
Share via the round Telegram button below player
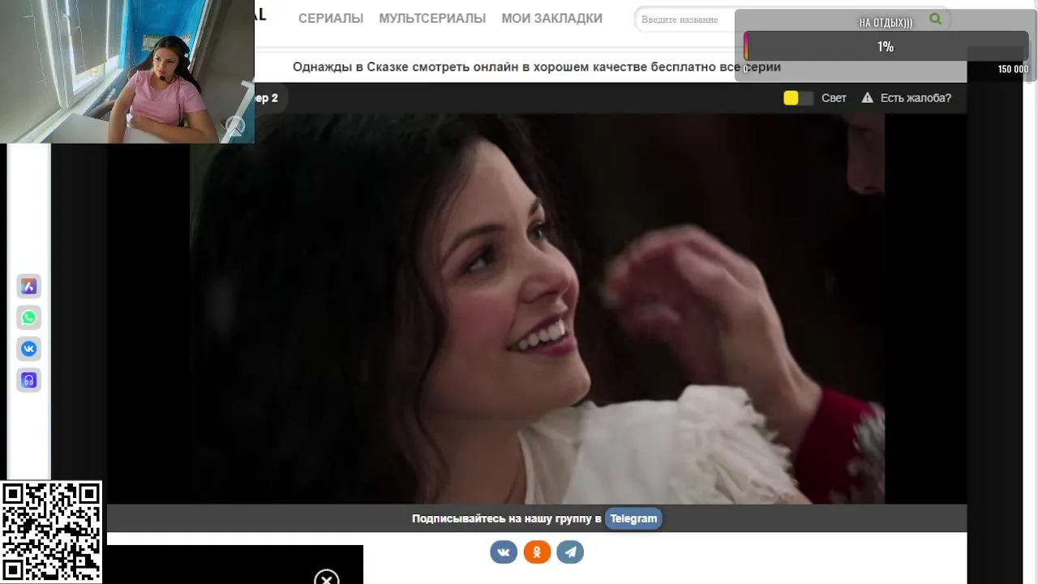[x=570, y=552]
